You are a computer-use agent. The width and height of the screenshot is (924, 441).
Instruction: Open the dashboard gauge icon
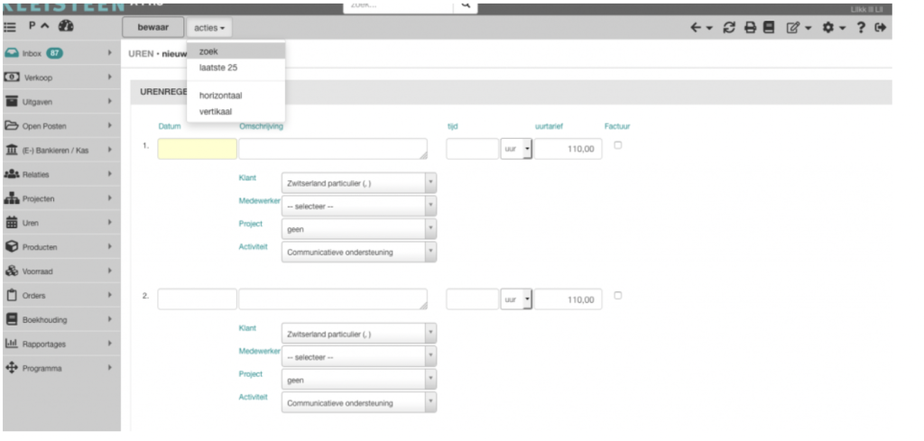[66, 28]
